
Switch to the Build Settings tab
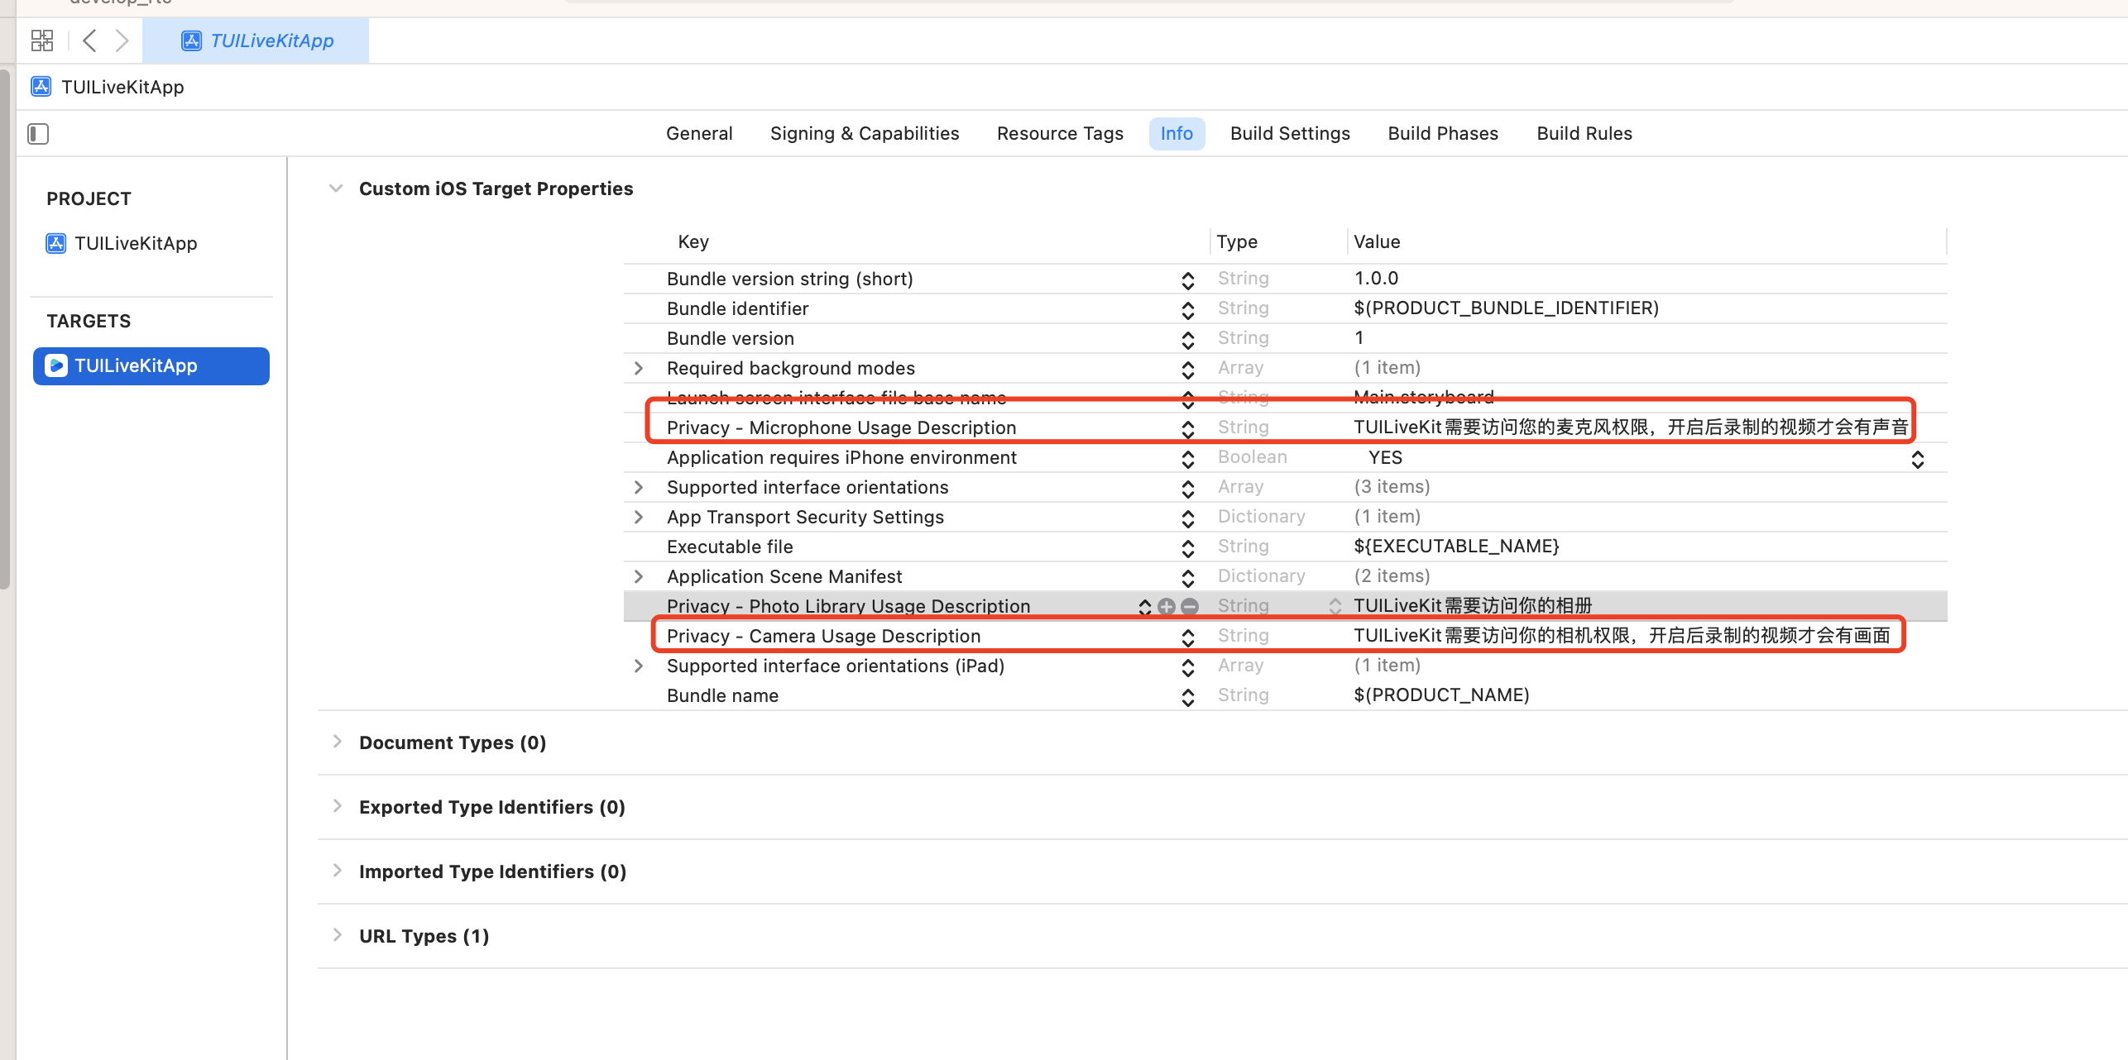click(1289, 133)
